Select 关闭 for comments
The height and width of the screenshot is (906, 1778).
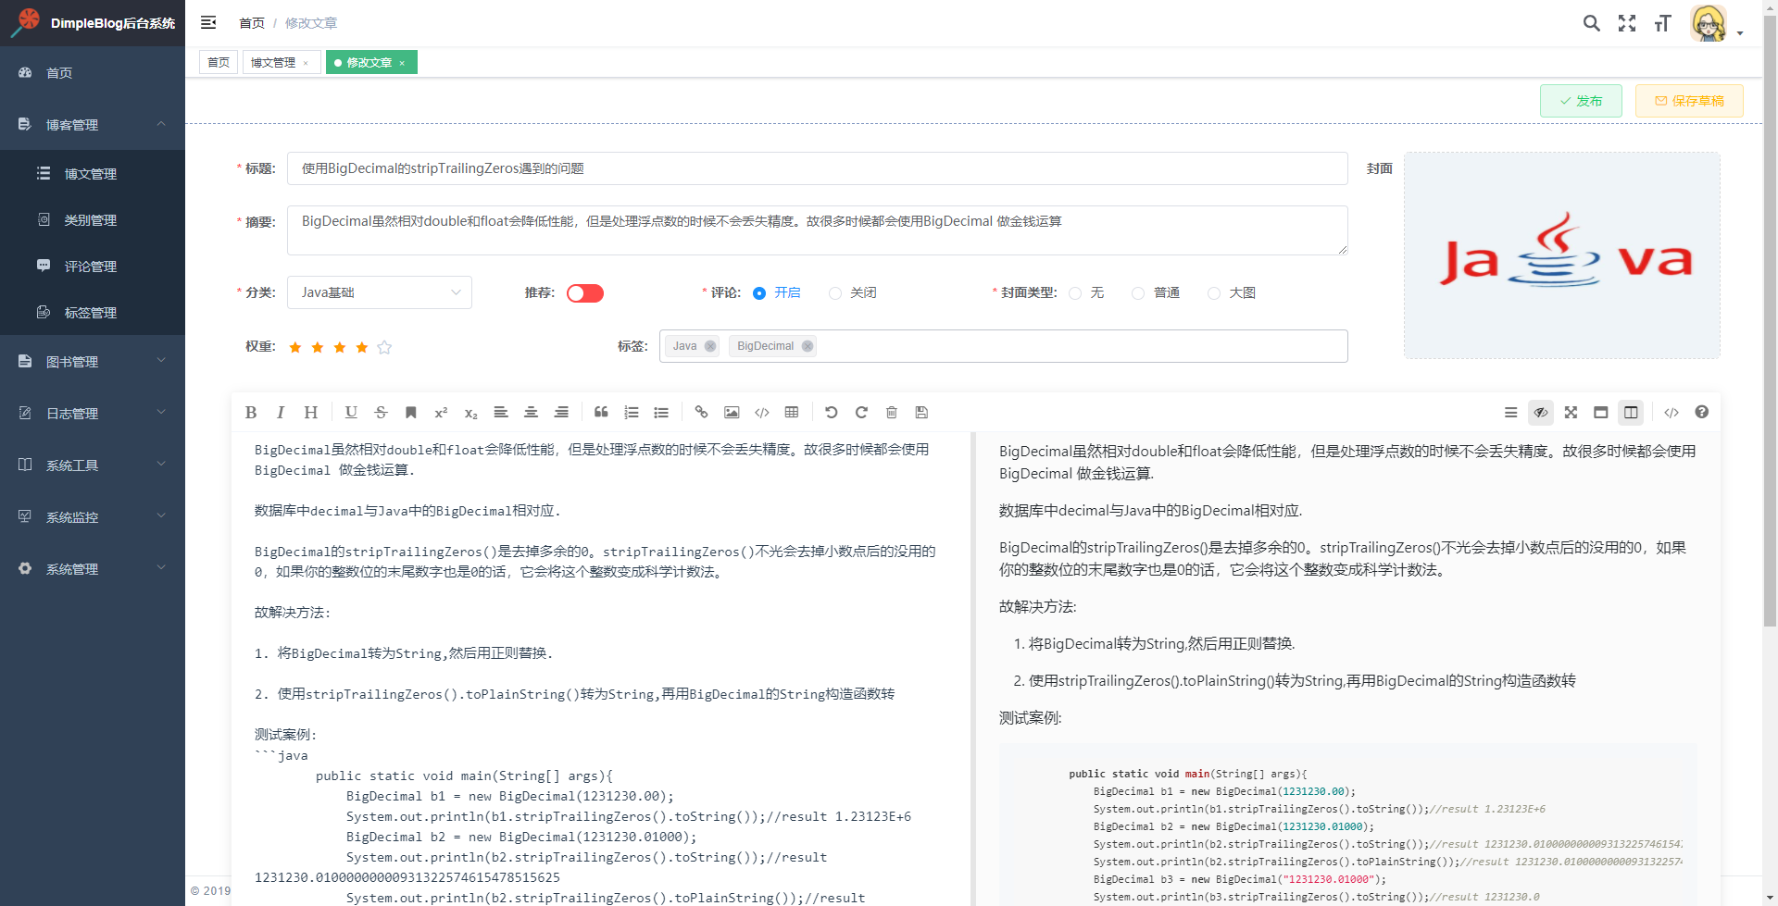(853, 292)
